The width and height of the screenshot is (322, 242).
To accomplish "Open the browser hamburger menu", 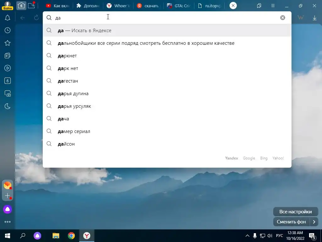I will point(273,6).
